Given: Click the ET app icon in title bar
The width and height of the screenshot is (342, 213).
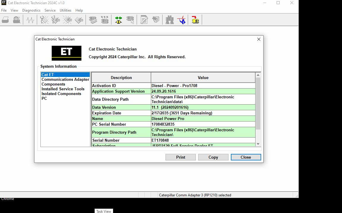Looking at the screenshot, I should click(x=4, y=3).
